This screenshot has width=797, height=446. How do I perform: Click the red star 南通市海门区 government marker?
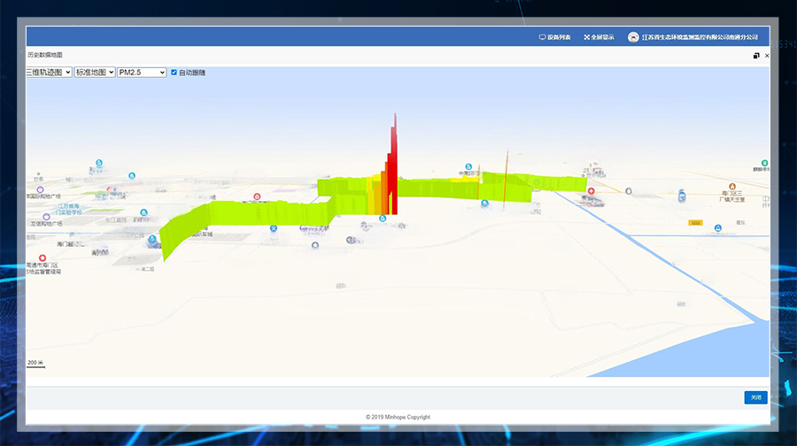[43, 258]
